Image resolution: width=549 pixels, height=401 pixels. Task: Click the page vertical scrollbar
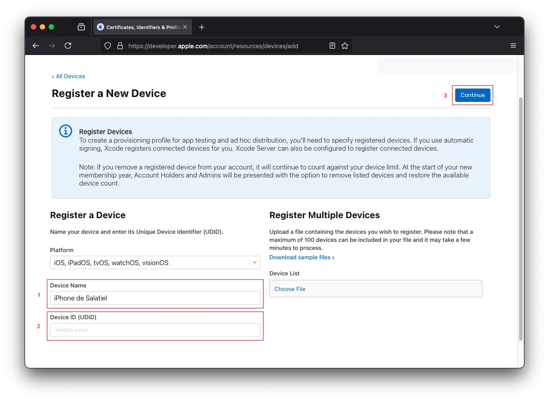(x=520, y=219)
